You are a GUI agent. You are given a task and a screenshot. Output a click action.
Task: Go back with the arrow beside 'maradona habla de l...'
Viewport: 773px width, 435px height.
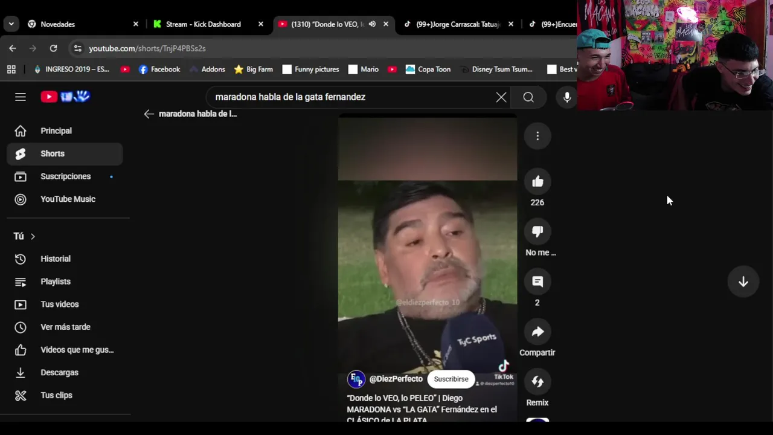[149, 114]
